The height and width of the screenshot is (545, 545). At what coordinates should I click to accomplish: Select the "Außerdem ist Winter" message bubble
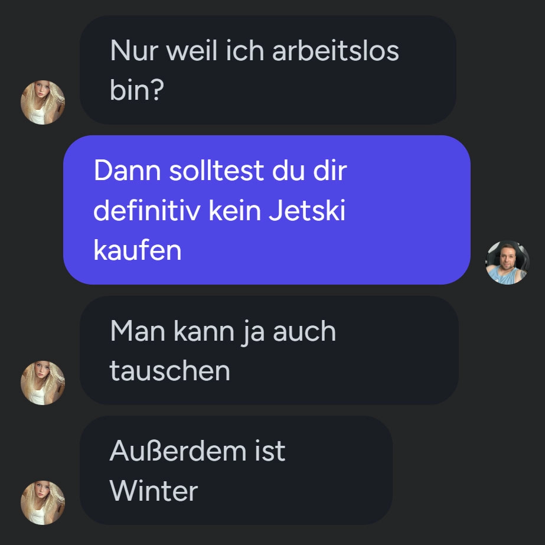click(236, 470)
